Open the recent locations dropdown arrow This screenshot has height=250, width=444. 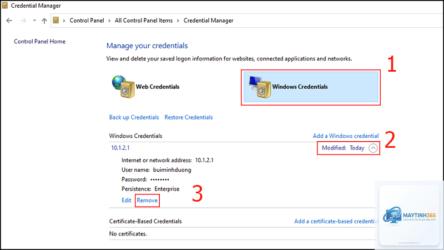tap(34, 21)
